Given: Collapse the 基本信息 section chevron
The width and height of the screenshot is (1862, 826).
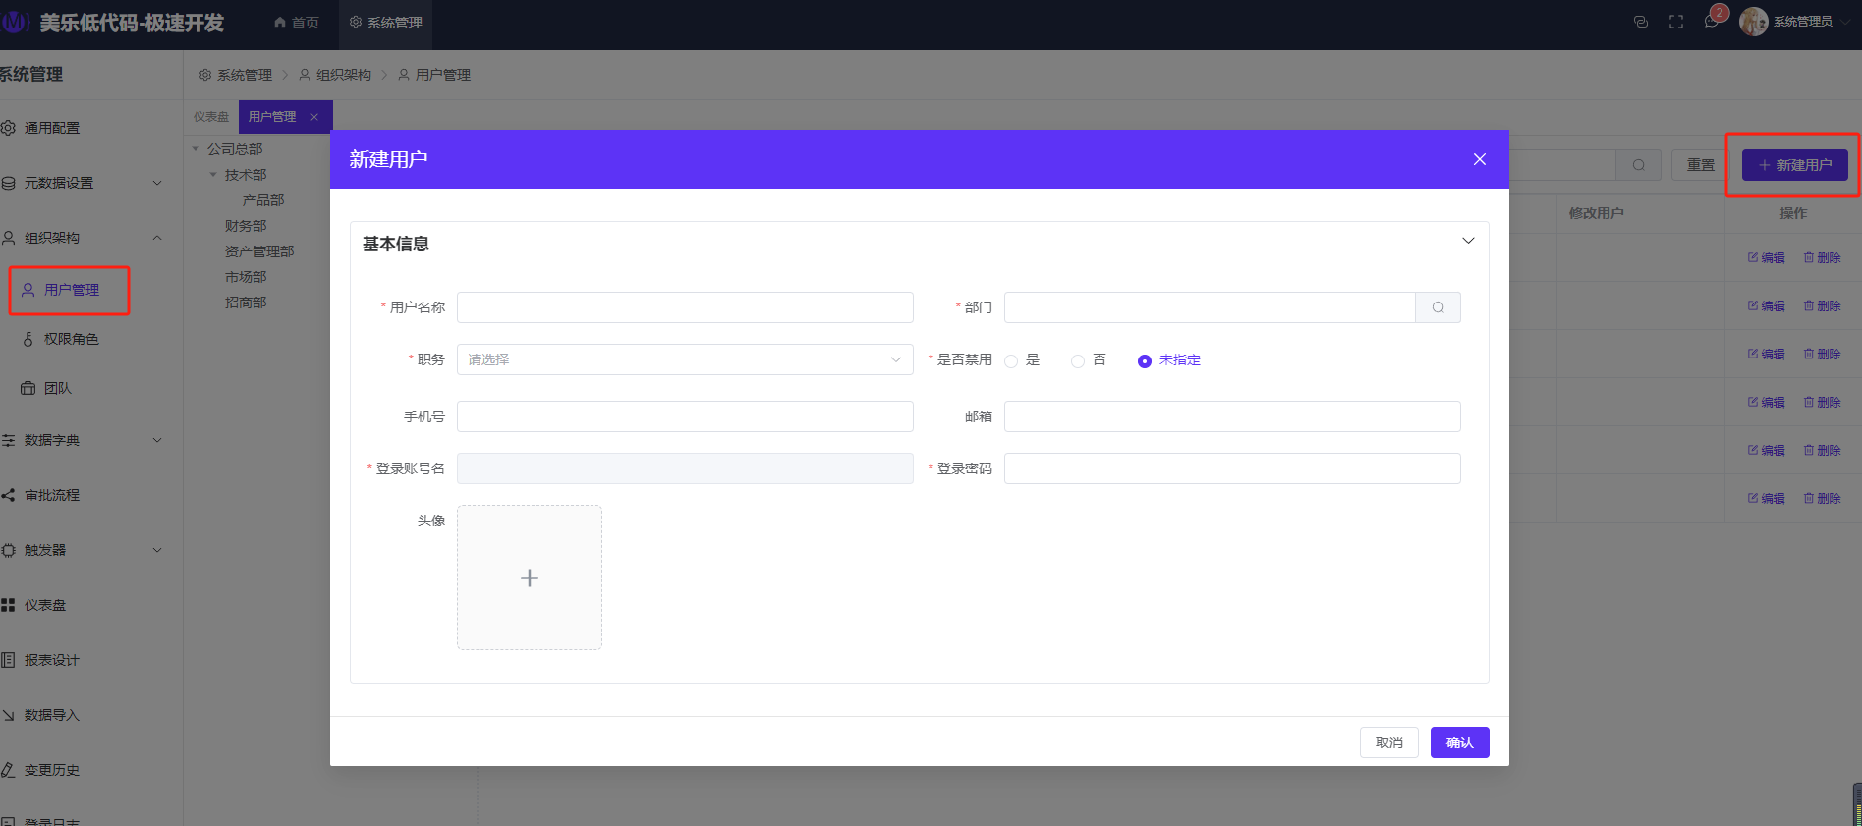Looking at the screenshot, I should 1468,241.
